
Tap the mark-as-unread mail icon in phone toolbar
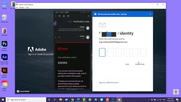click(x=59, y=16)
